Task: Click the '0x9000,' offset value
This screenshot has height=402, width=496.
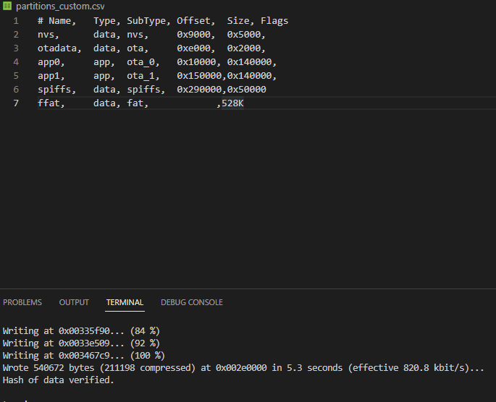Action: 196,35
